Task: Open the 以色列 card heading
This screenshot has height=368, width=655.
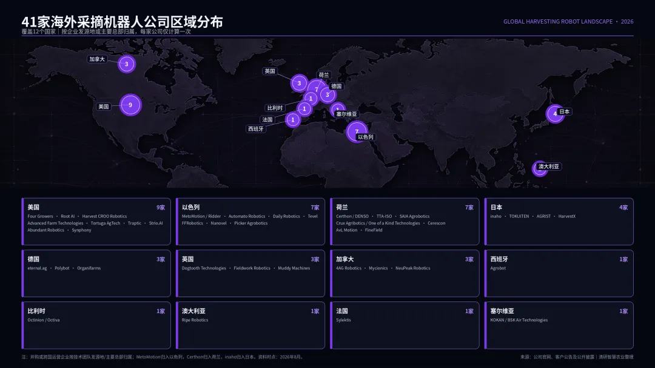Action: click(190, 207)
